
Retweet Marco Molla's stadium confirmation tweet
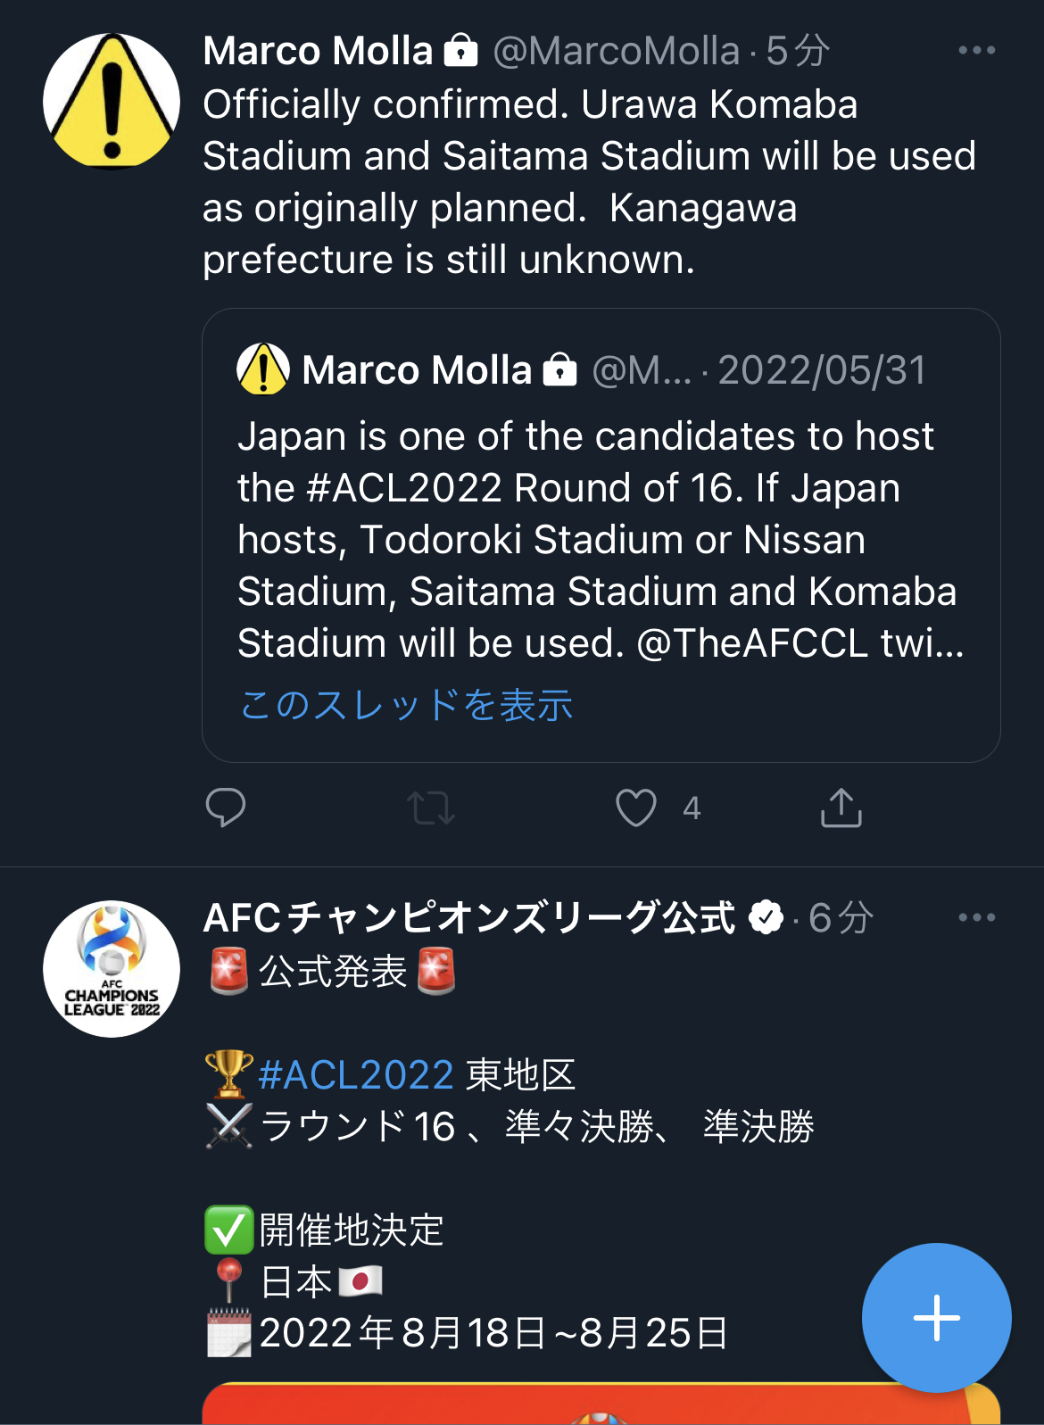(x=431, y=808)
